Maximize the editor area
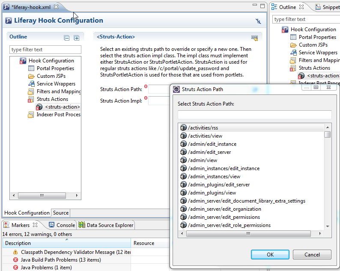Screen dimensions: 340x271 click(262, 6)
